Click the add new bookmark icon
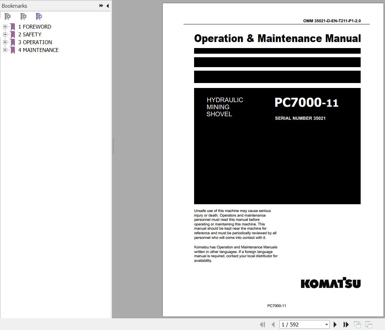385x330 pixels. tap(23, 17)
